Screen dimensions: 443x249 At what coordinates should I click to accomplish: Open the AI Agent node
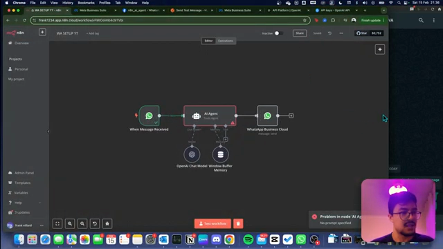pos(210,116)
